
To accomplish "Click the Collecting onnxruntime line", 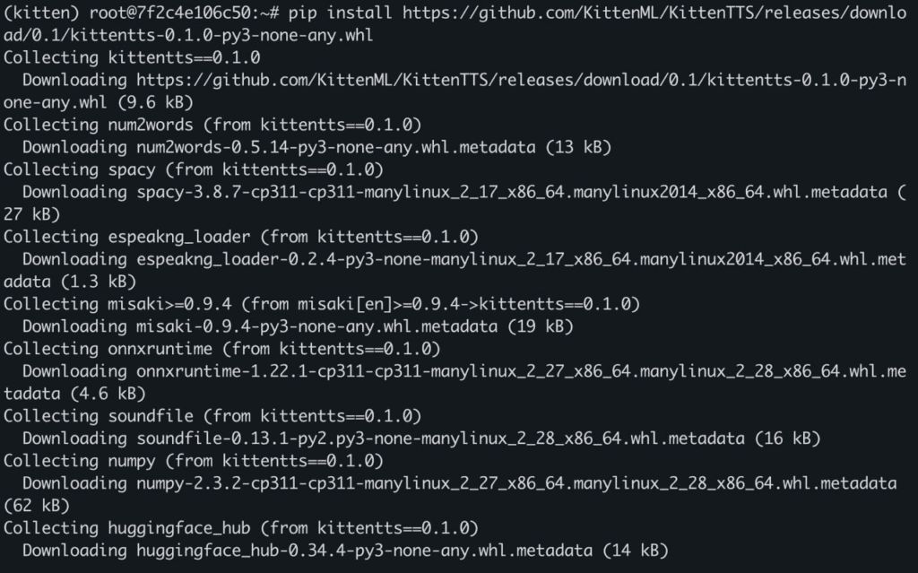I will [222, 349].
